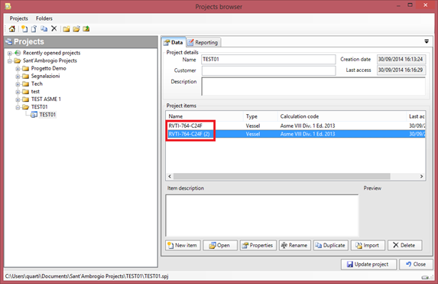
Task: Select the lowercase test folder label
Action: pyautogui.click(x=35, y=92)
